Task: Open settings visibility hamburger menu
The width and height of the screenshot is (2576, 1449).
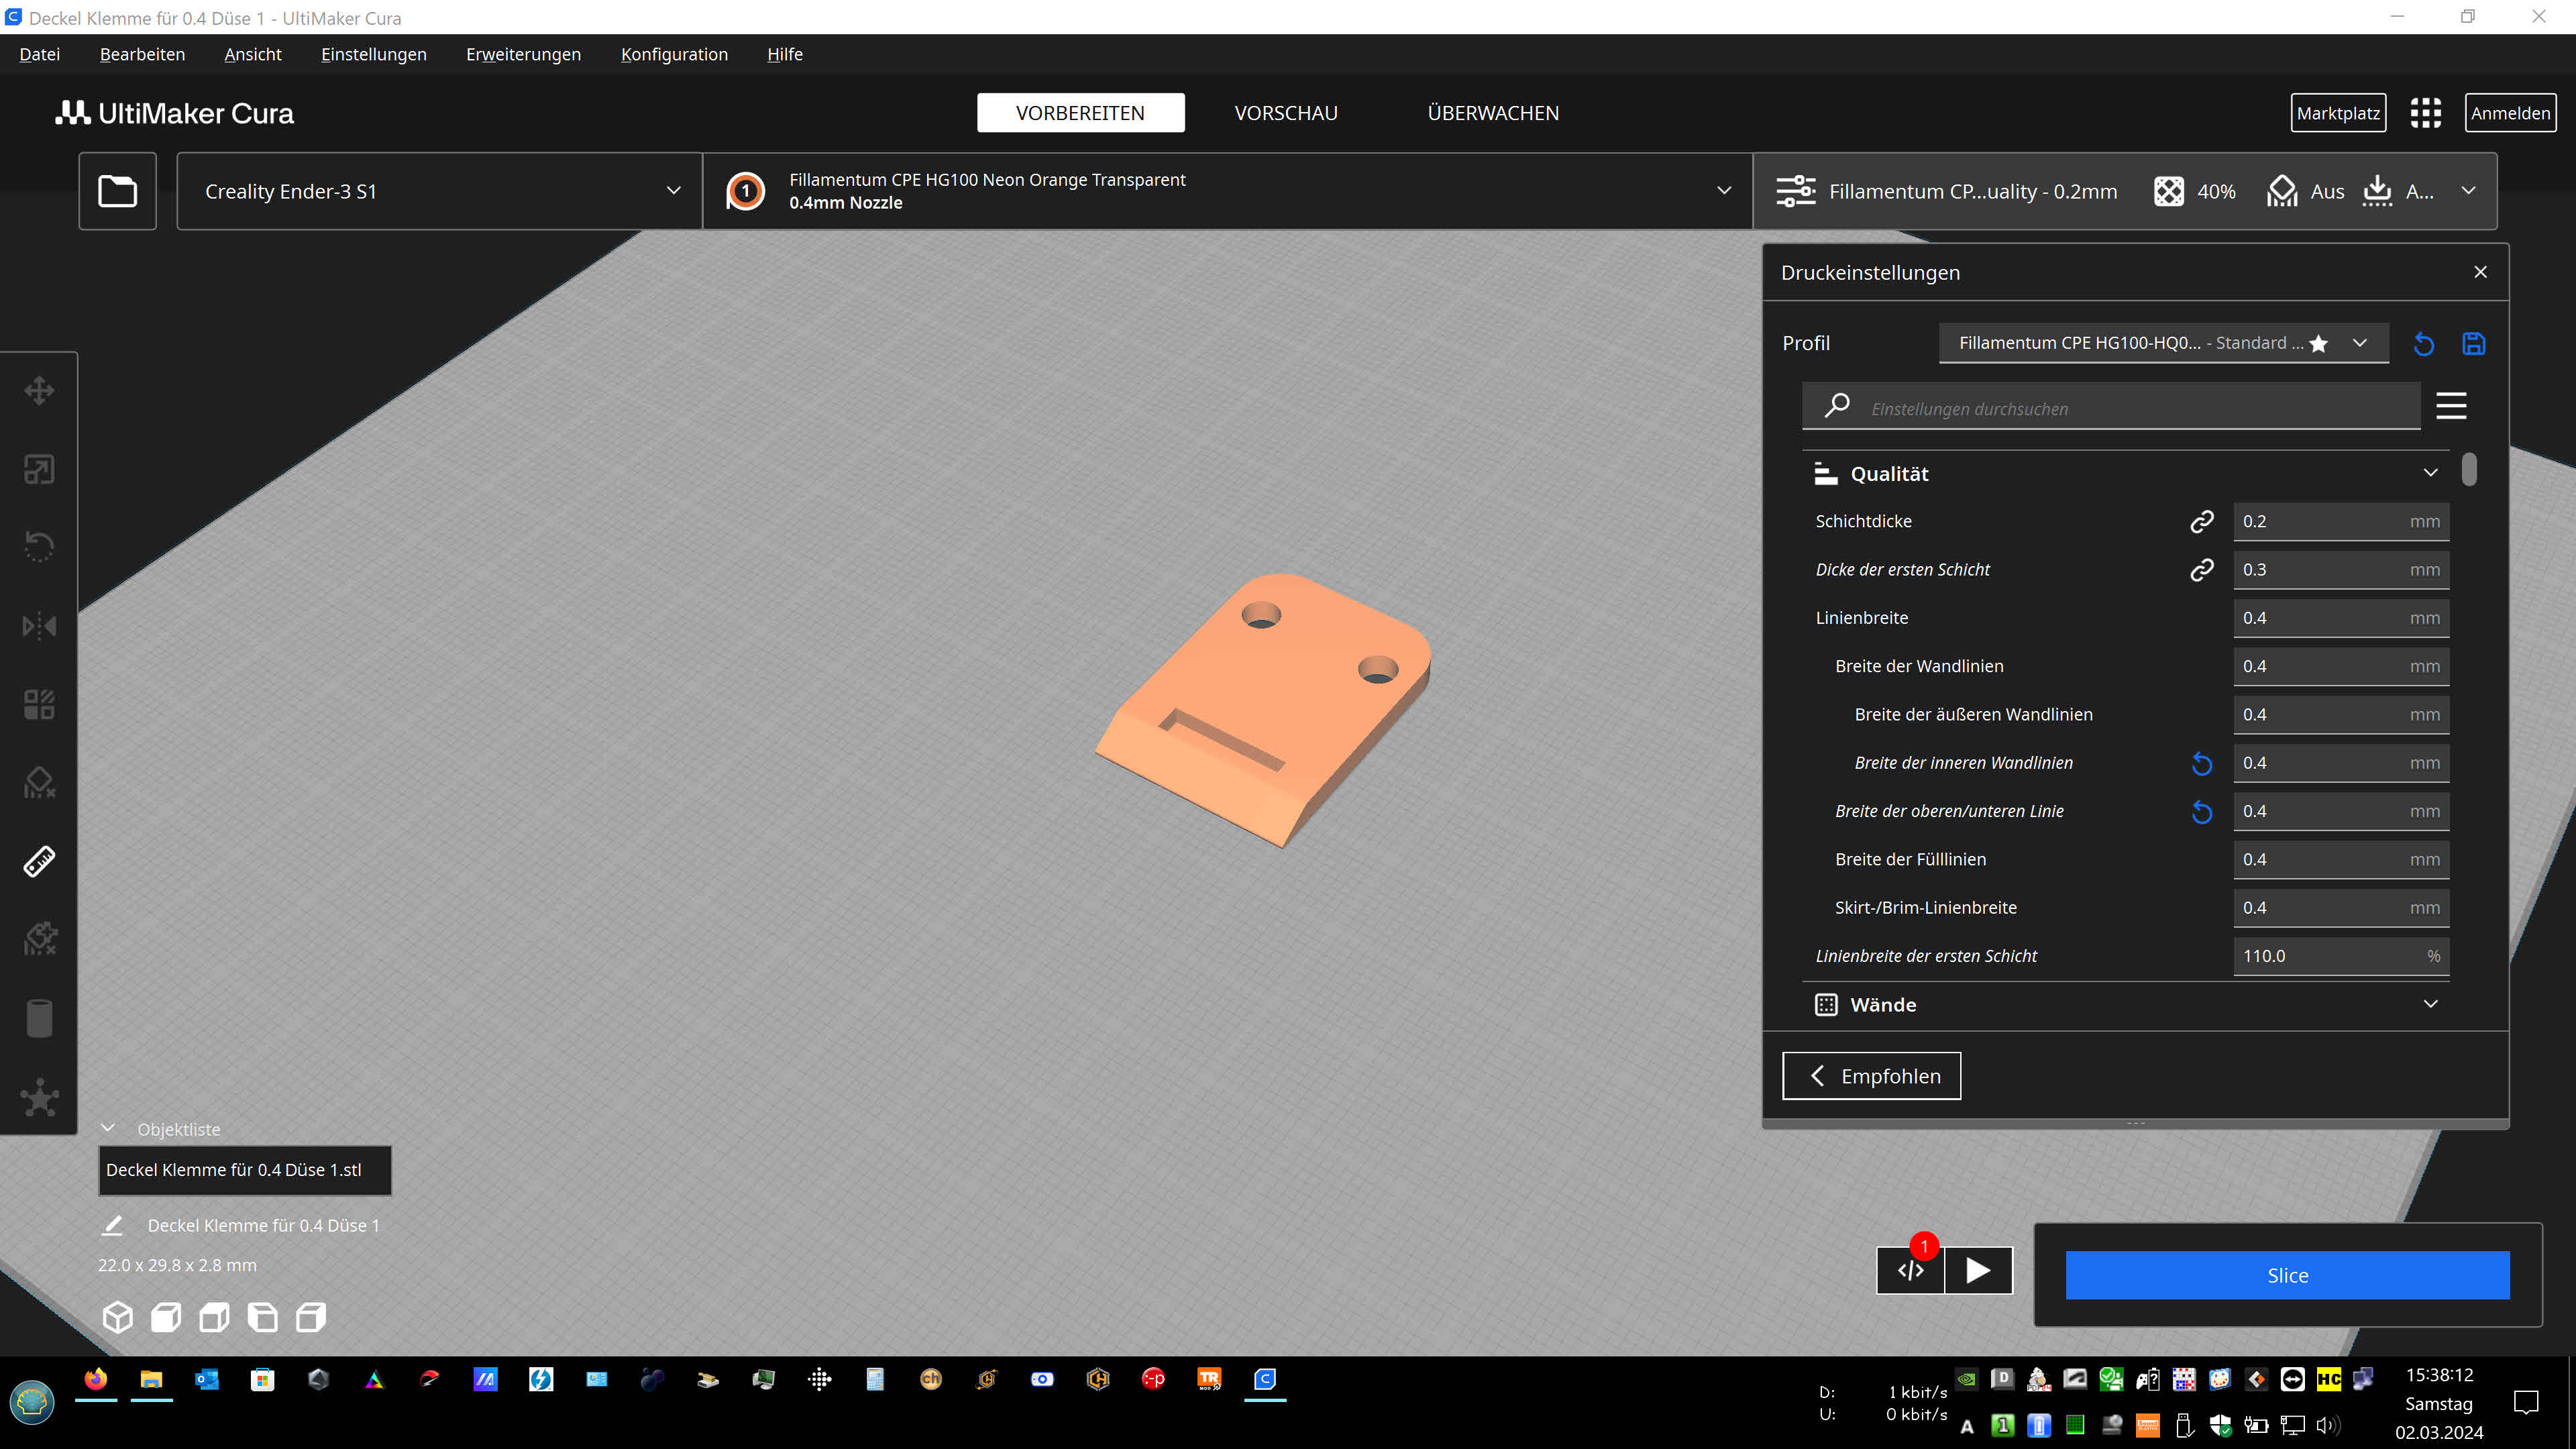Action: click(x=2451, y=406)
